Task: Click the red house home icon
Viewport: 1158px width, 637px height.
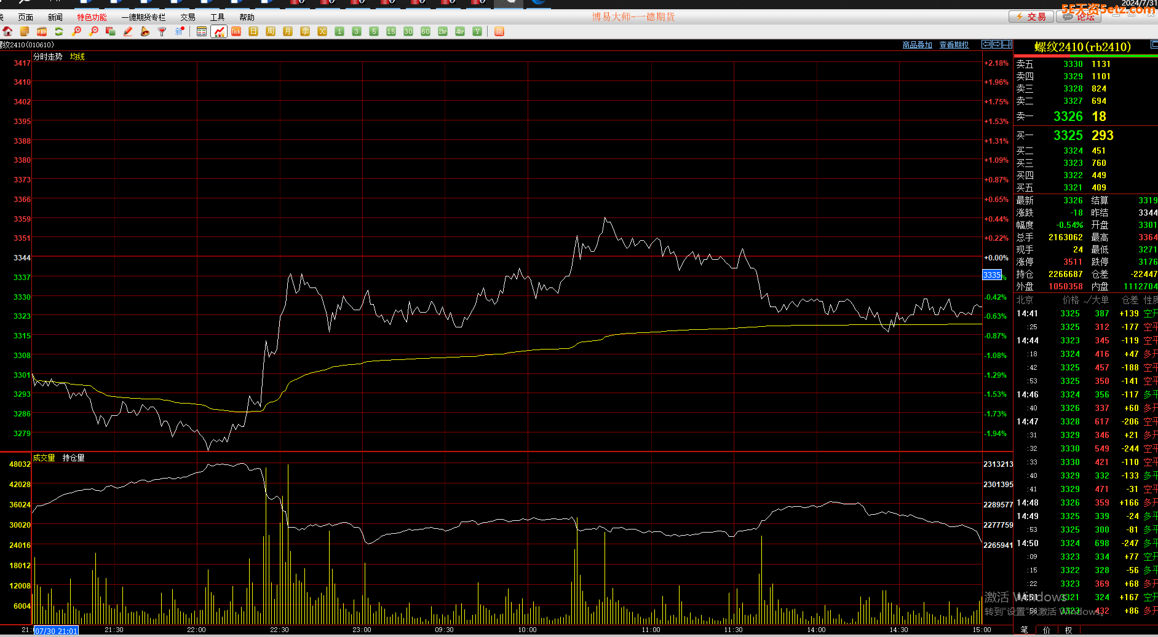Action: pyautogui.click(x=7, y=31)
